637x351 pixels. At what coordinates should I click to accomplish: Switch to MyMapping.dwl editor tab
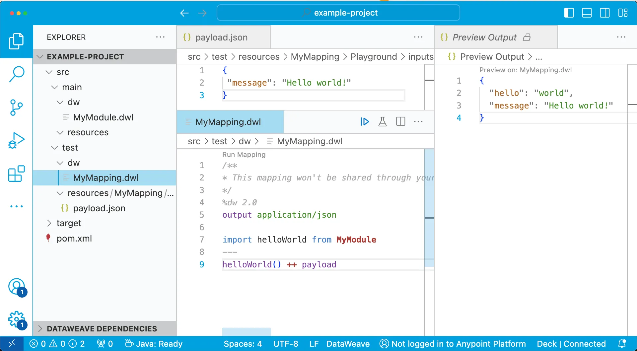tap(230, 122)
